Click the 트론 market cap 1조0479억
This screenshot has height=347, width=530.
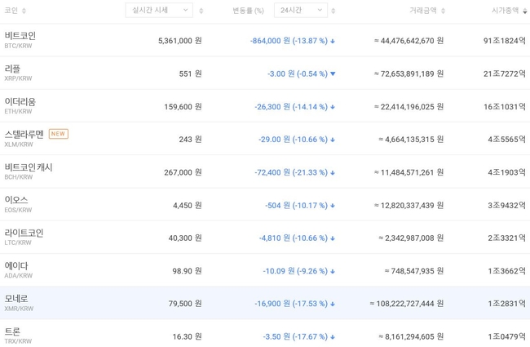[x=506, y=336]
